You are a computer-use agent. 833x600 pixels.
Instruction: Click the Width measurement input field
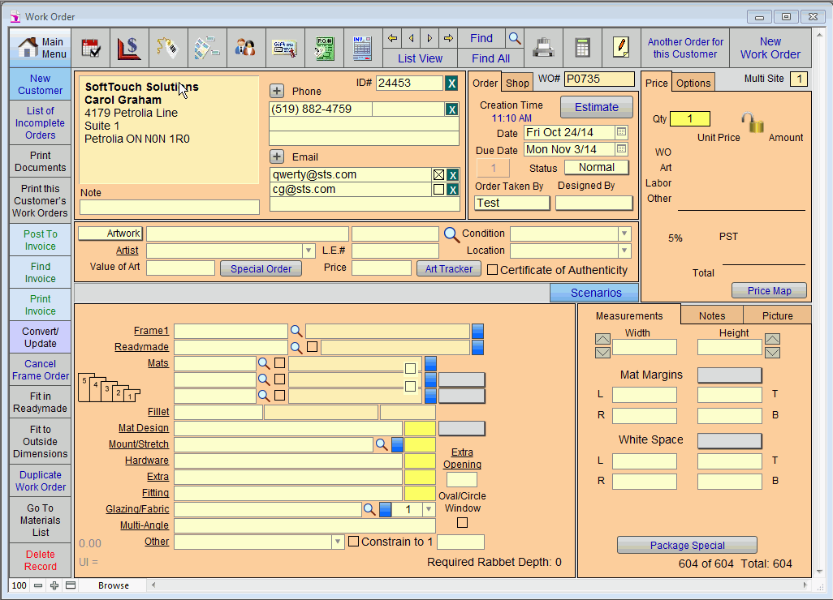point(644,347)
